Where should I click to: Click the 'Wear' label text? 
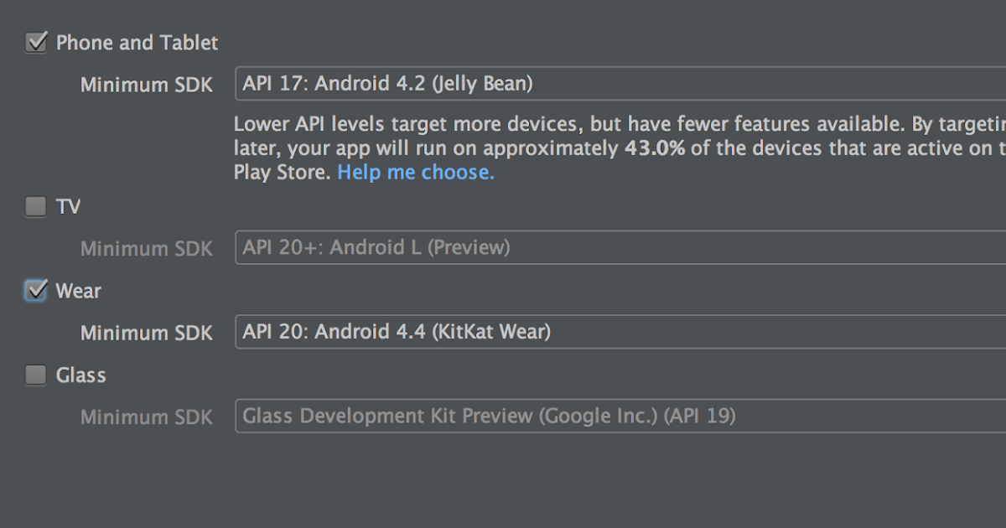click(x=78, y=291)
